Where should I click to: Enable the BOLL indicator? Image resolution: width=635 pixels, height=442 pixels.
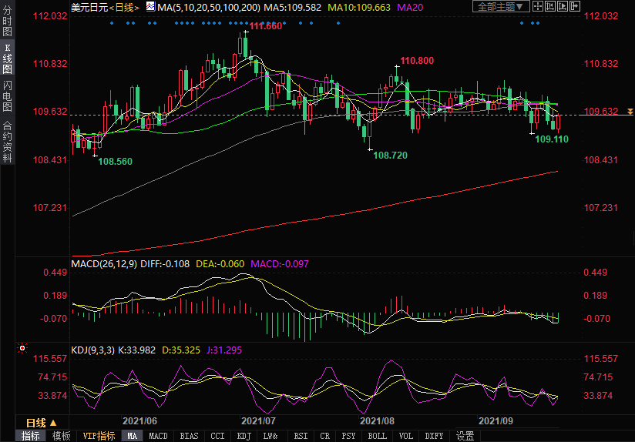pyautogui.click(x=377, y=436)
